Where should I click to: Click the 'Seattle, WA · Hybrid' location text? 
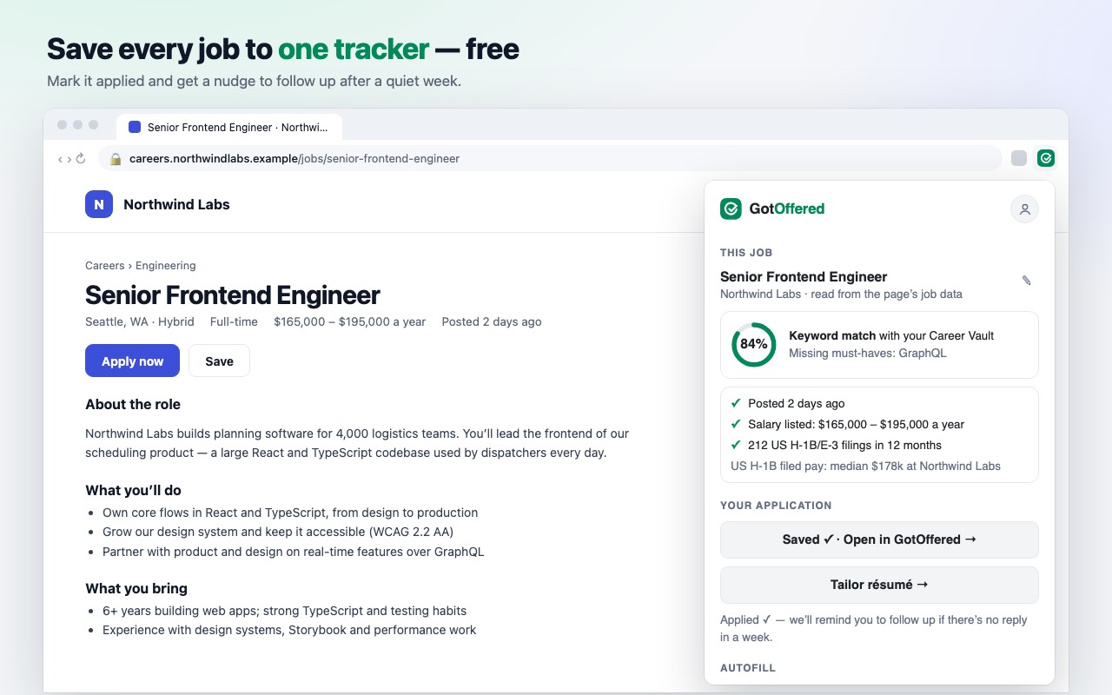[140, 321]
